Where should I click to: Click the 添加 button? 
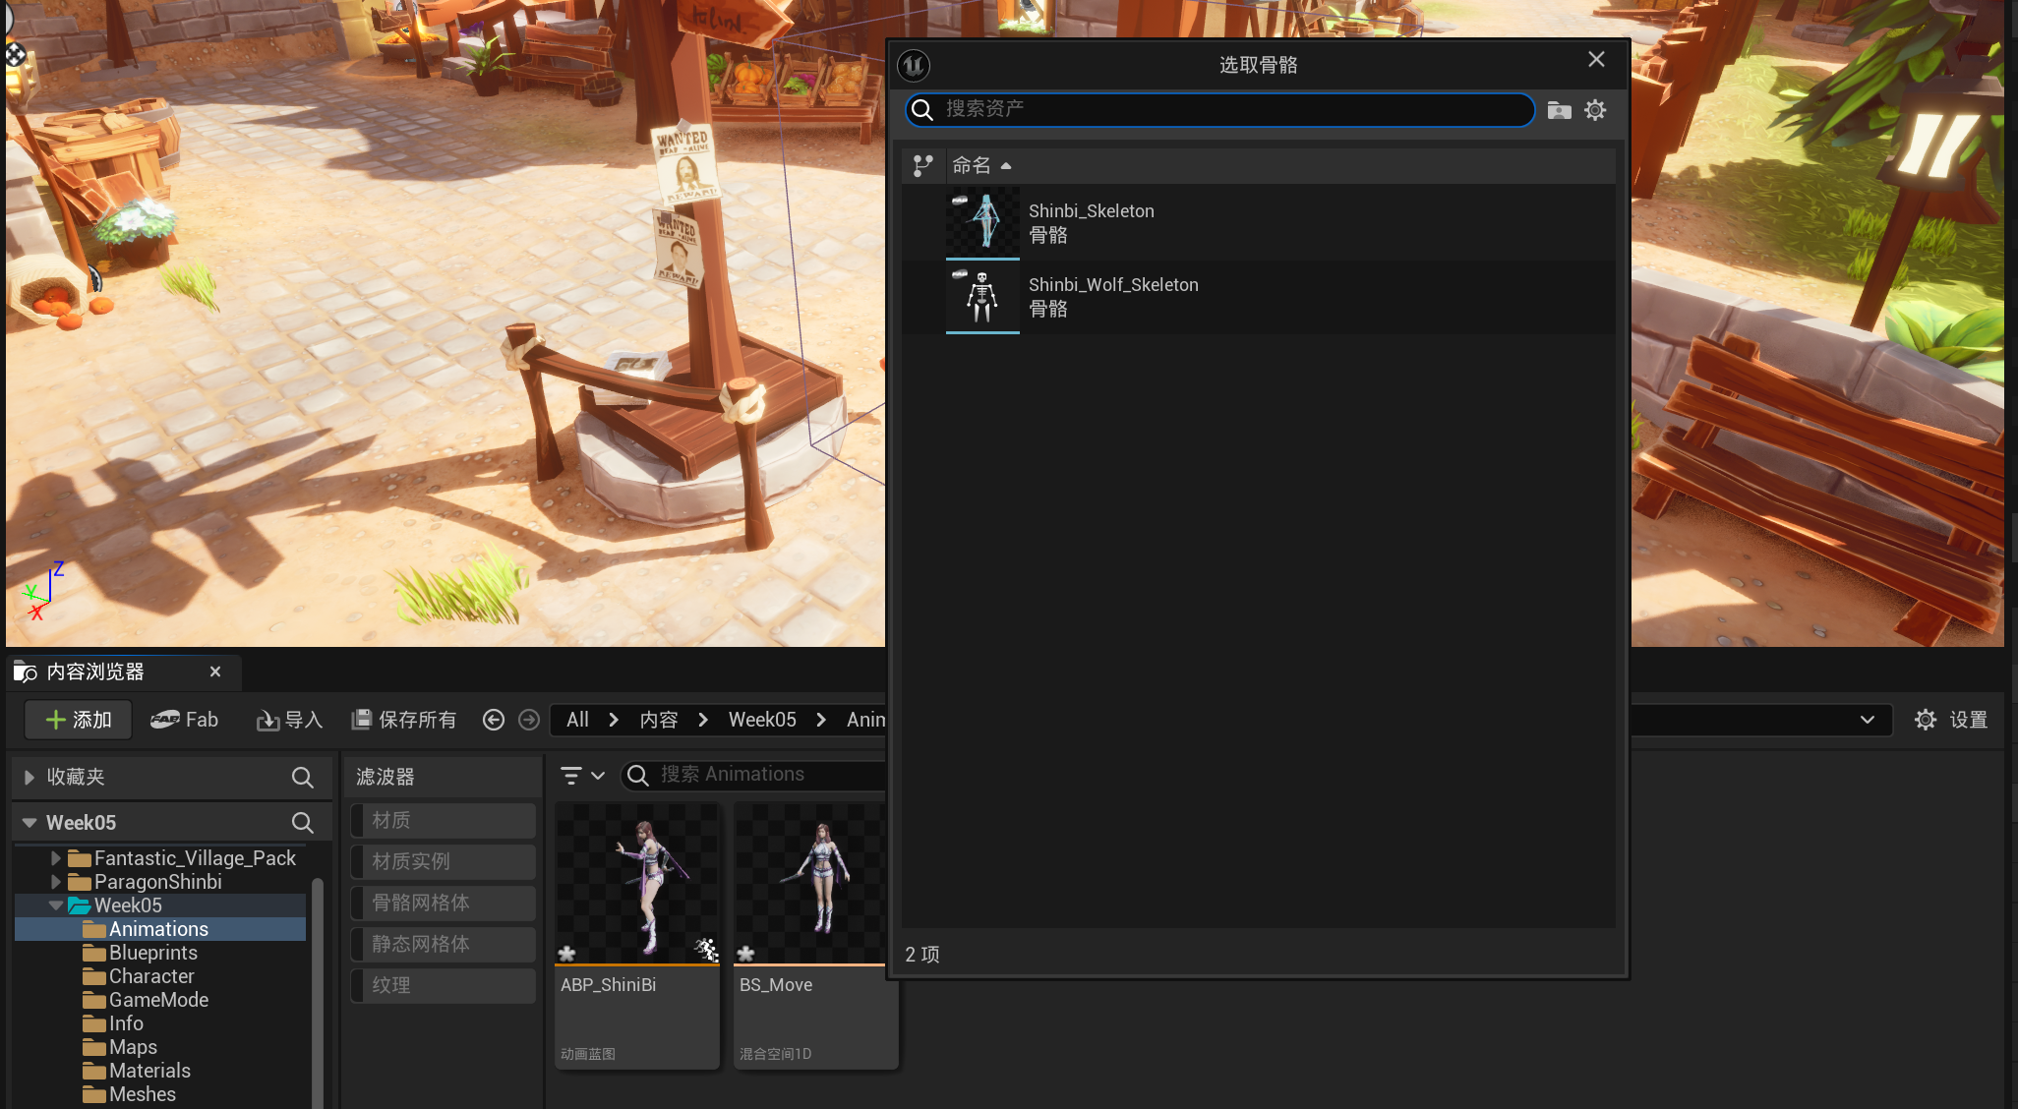click(79, 720)
